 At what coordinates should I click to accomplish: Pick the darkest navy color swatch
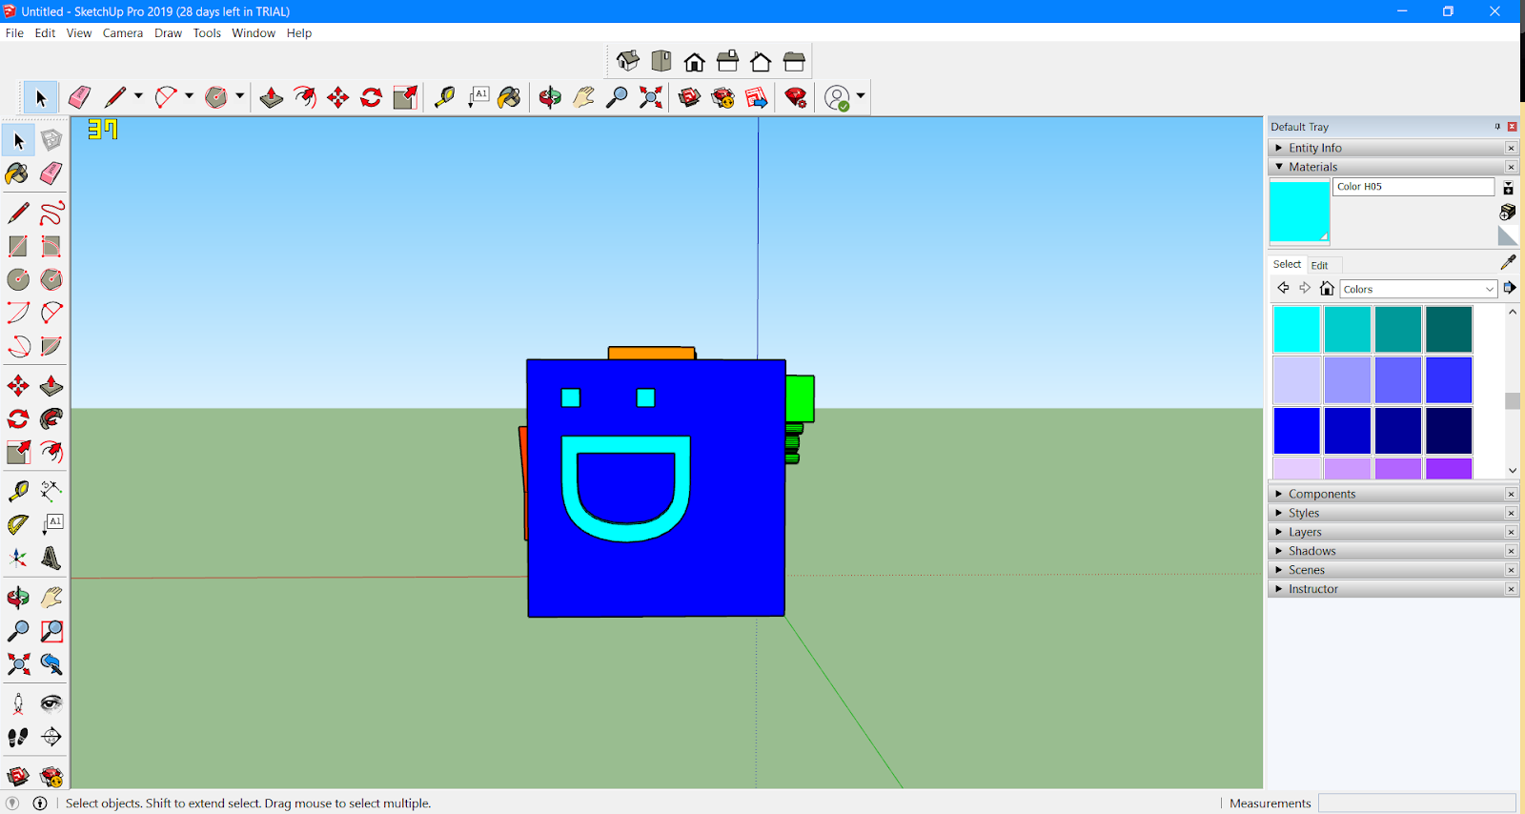[1449, 431]
